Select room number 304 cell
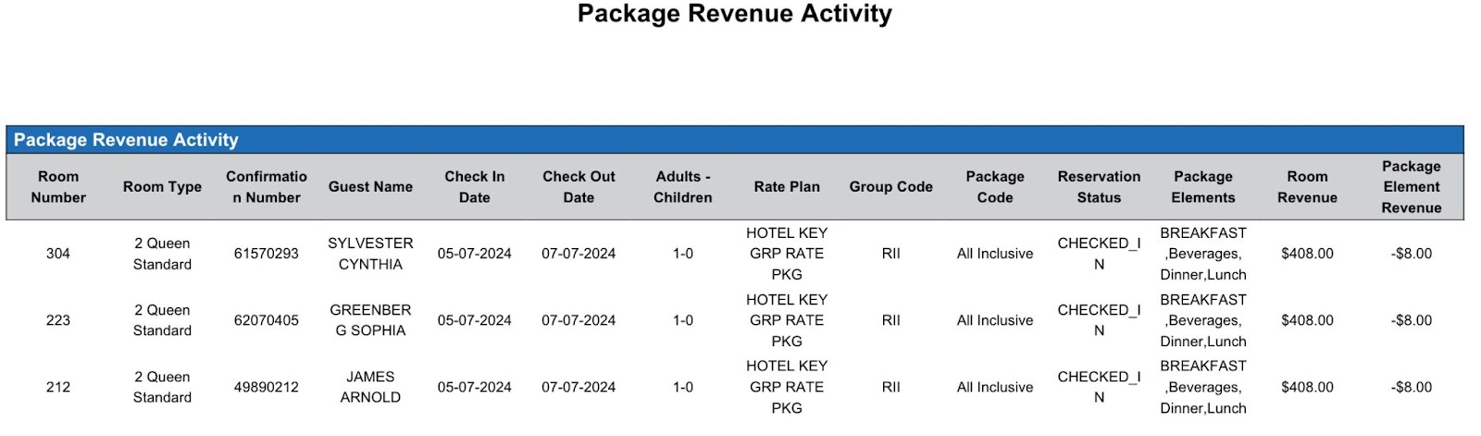Screen dimensions: 1481x436 (x=58, y=254)
